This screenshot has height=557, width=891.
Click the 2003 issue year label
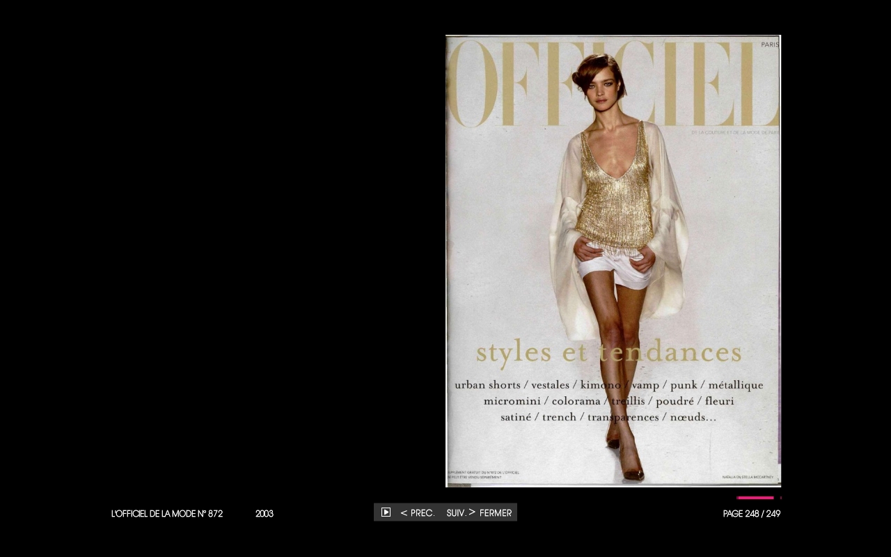[264, 514]
